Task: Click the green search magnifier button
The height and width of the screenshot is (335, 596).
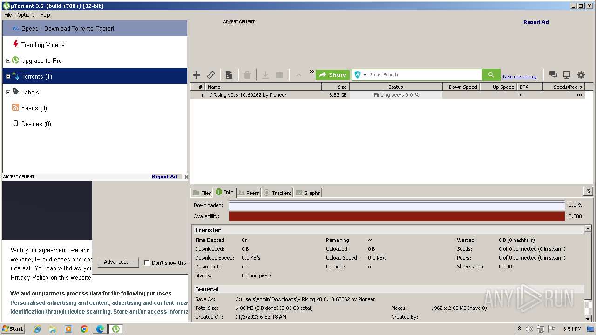Action: 491,75
